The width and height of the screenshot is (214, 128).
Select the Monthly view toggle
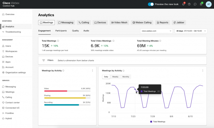pos(126,77)
